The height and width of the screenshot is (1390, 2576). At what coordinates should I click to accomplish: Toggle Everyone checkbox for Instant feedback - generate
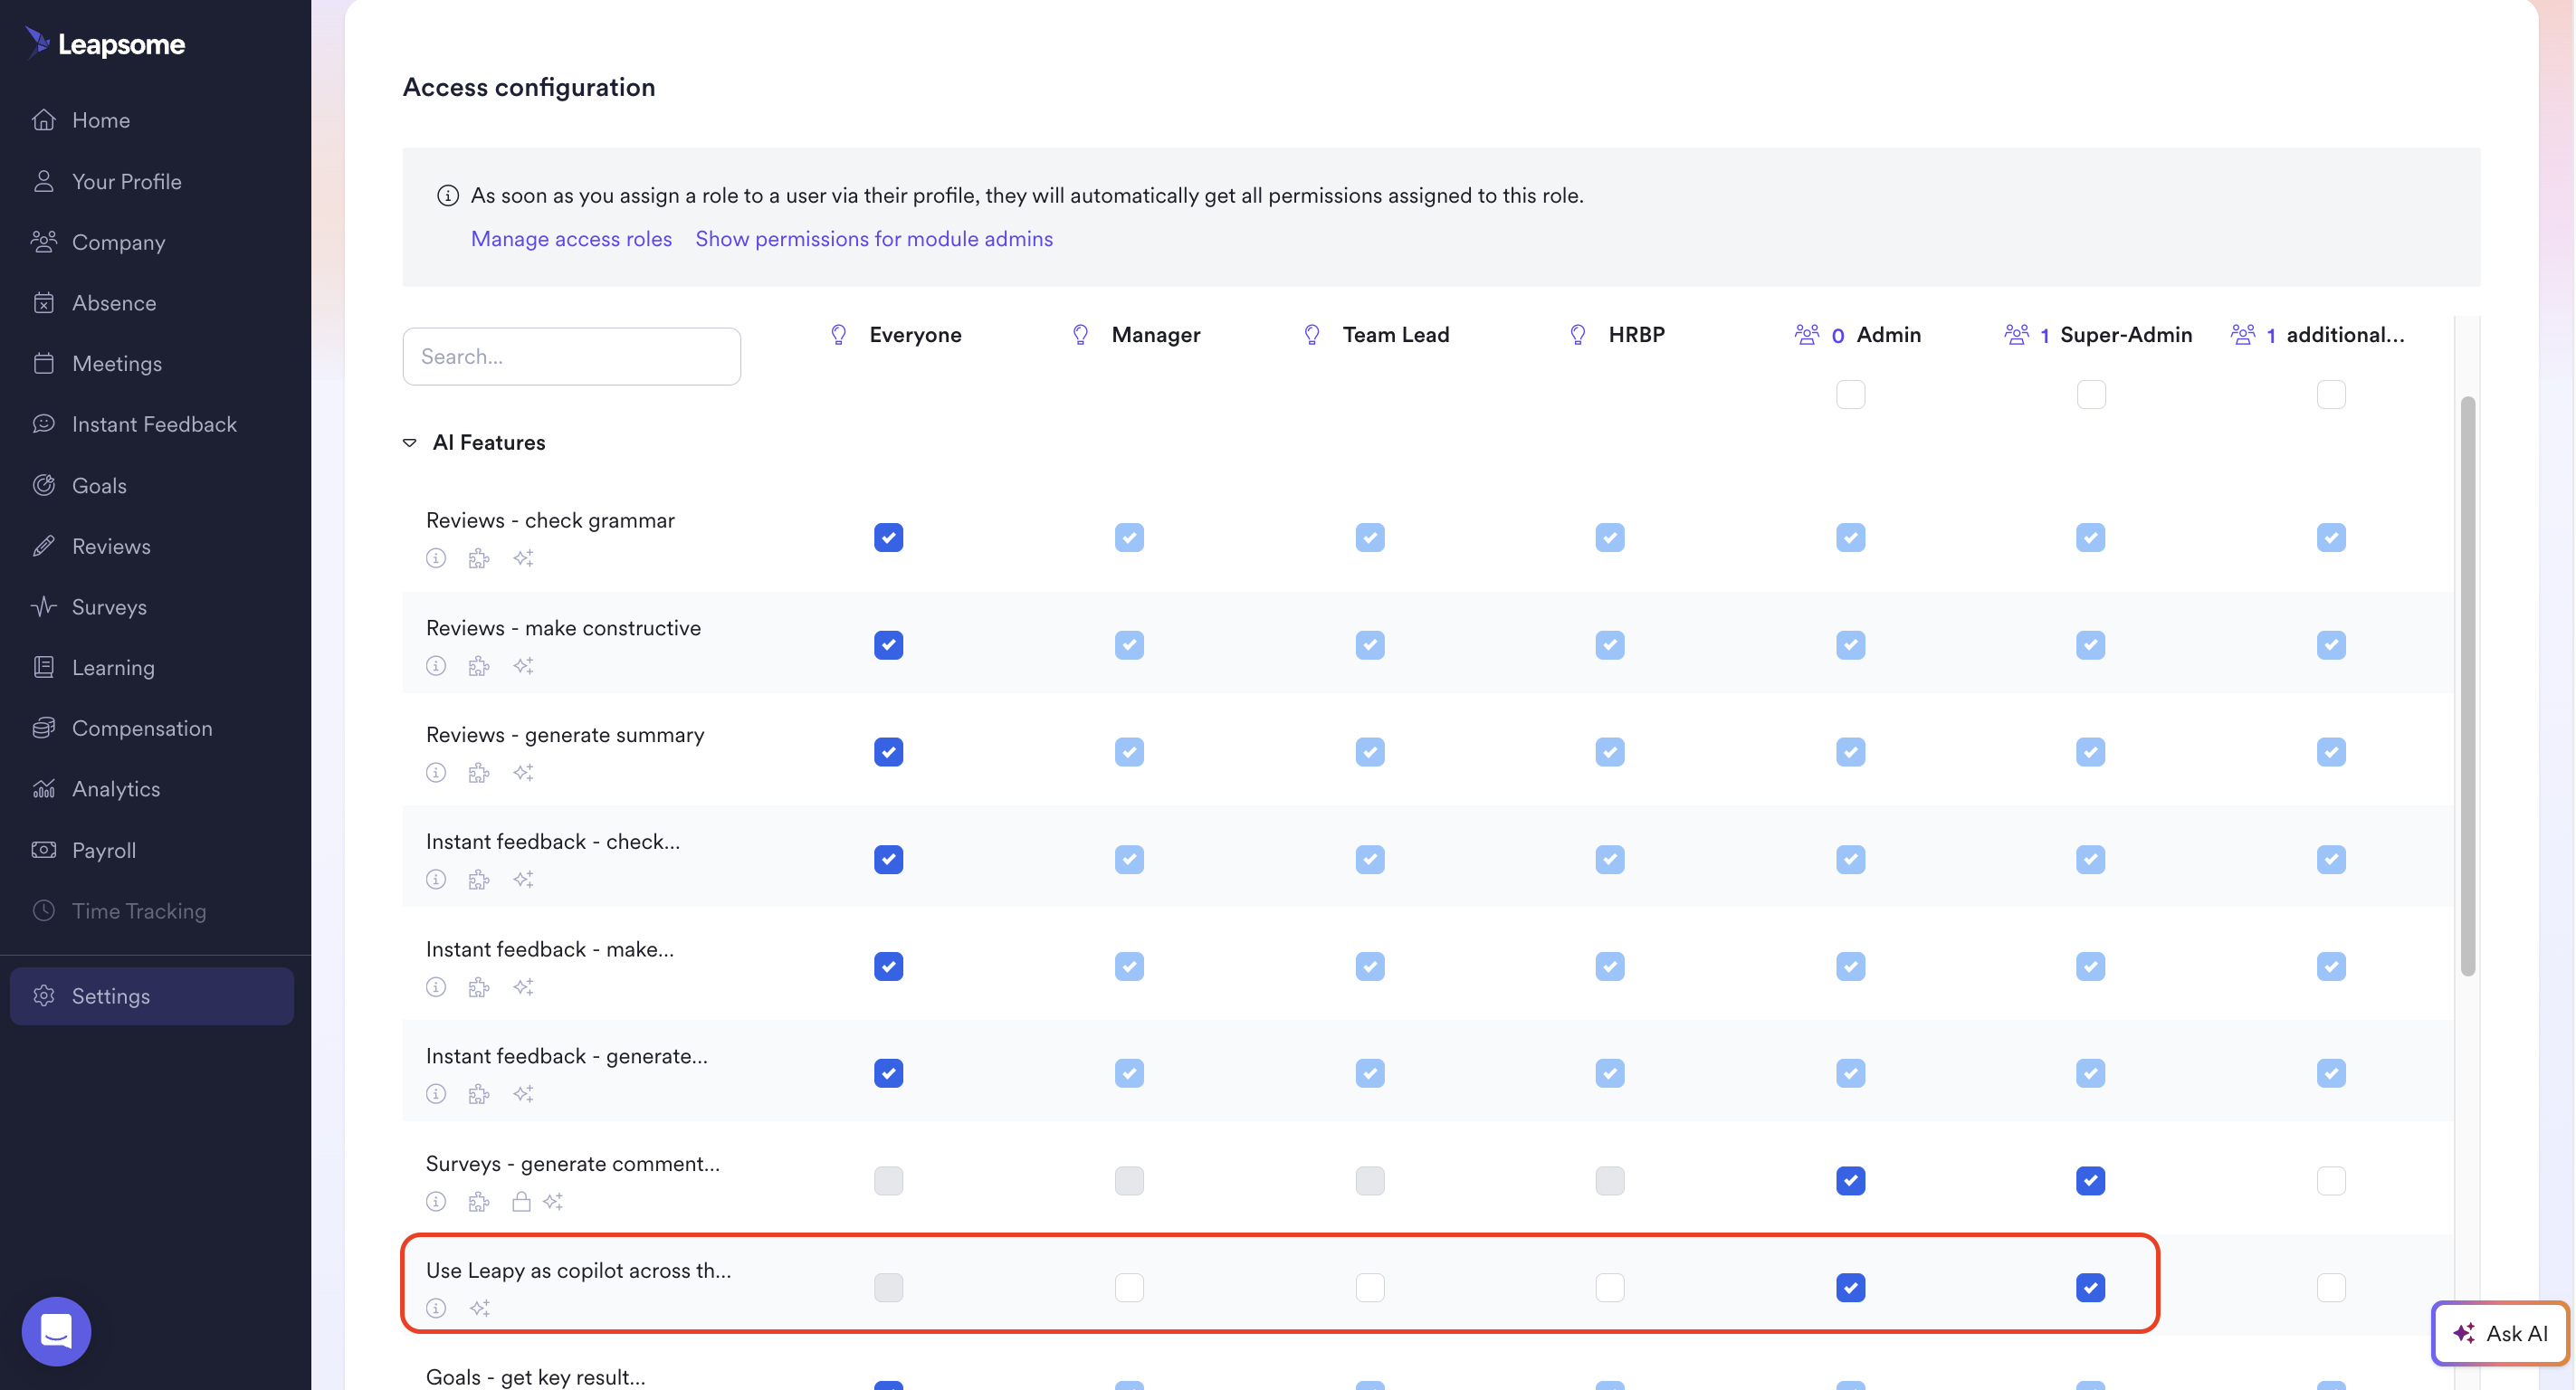(888, 1073)
